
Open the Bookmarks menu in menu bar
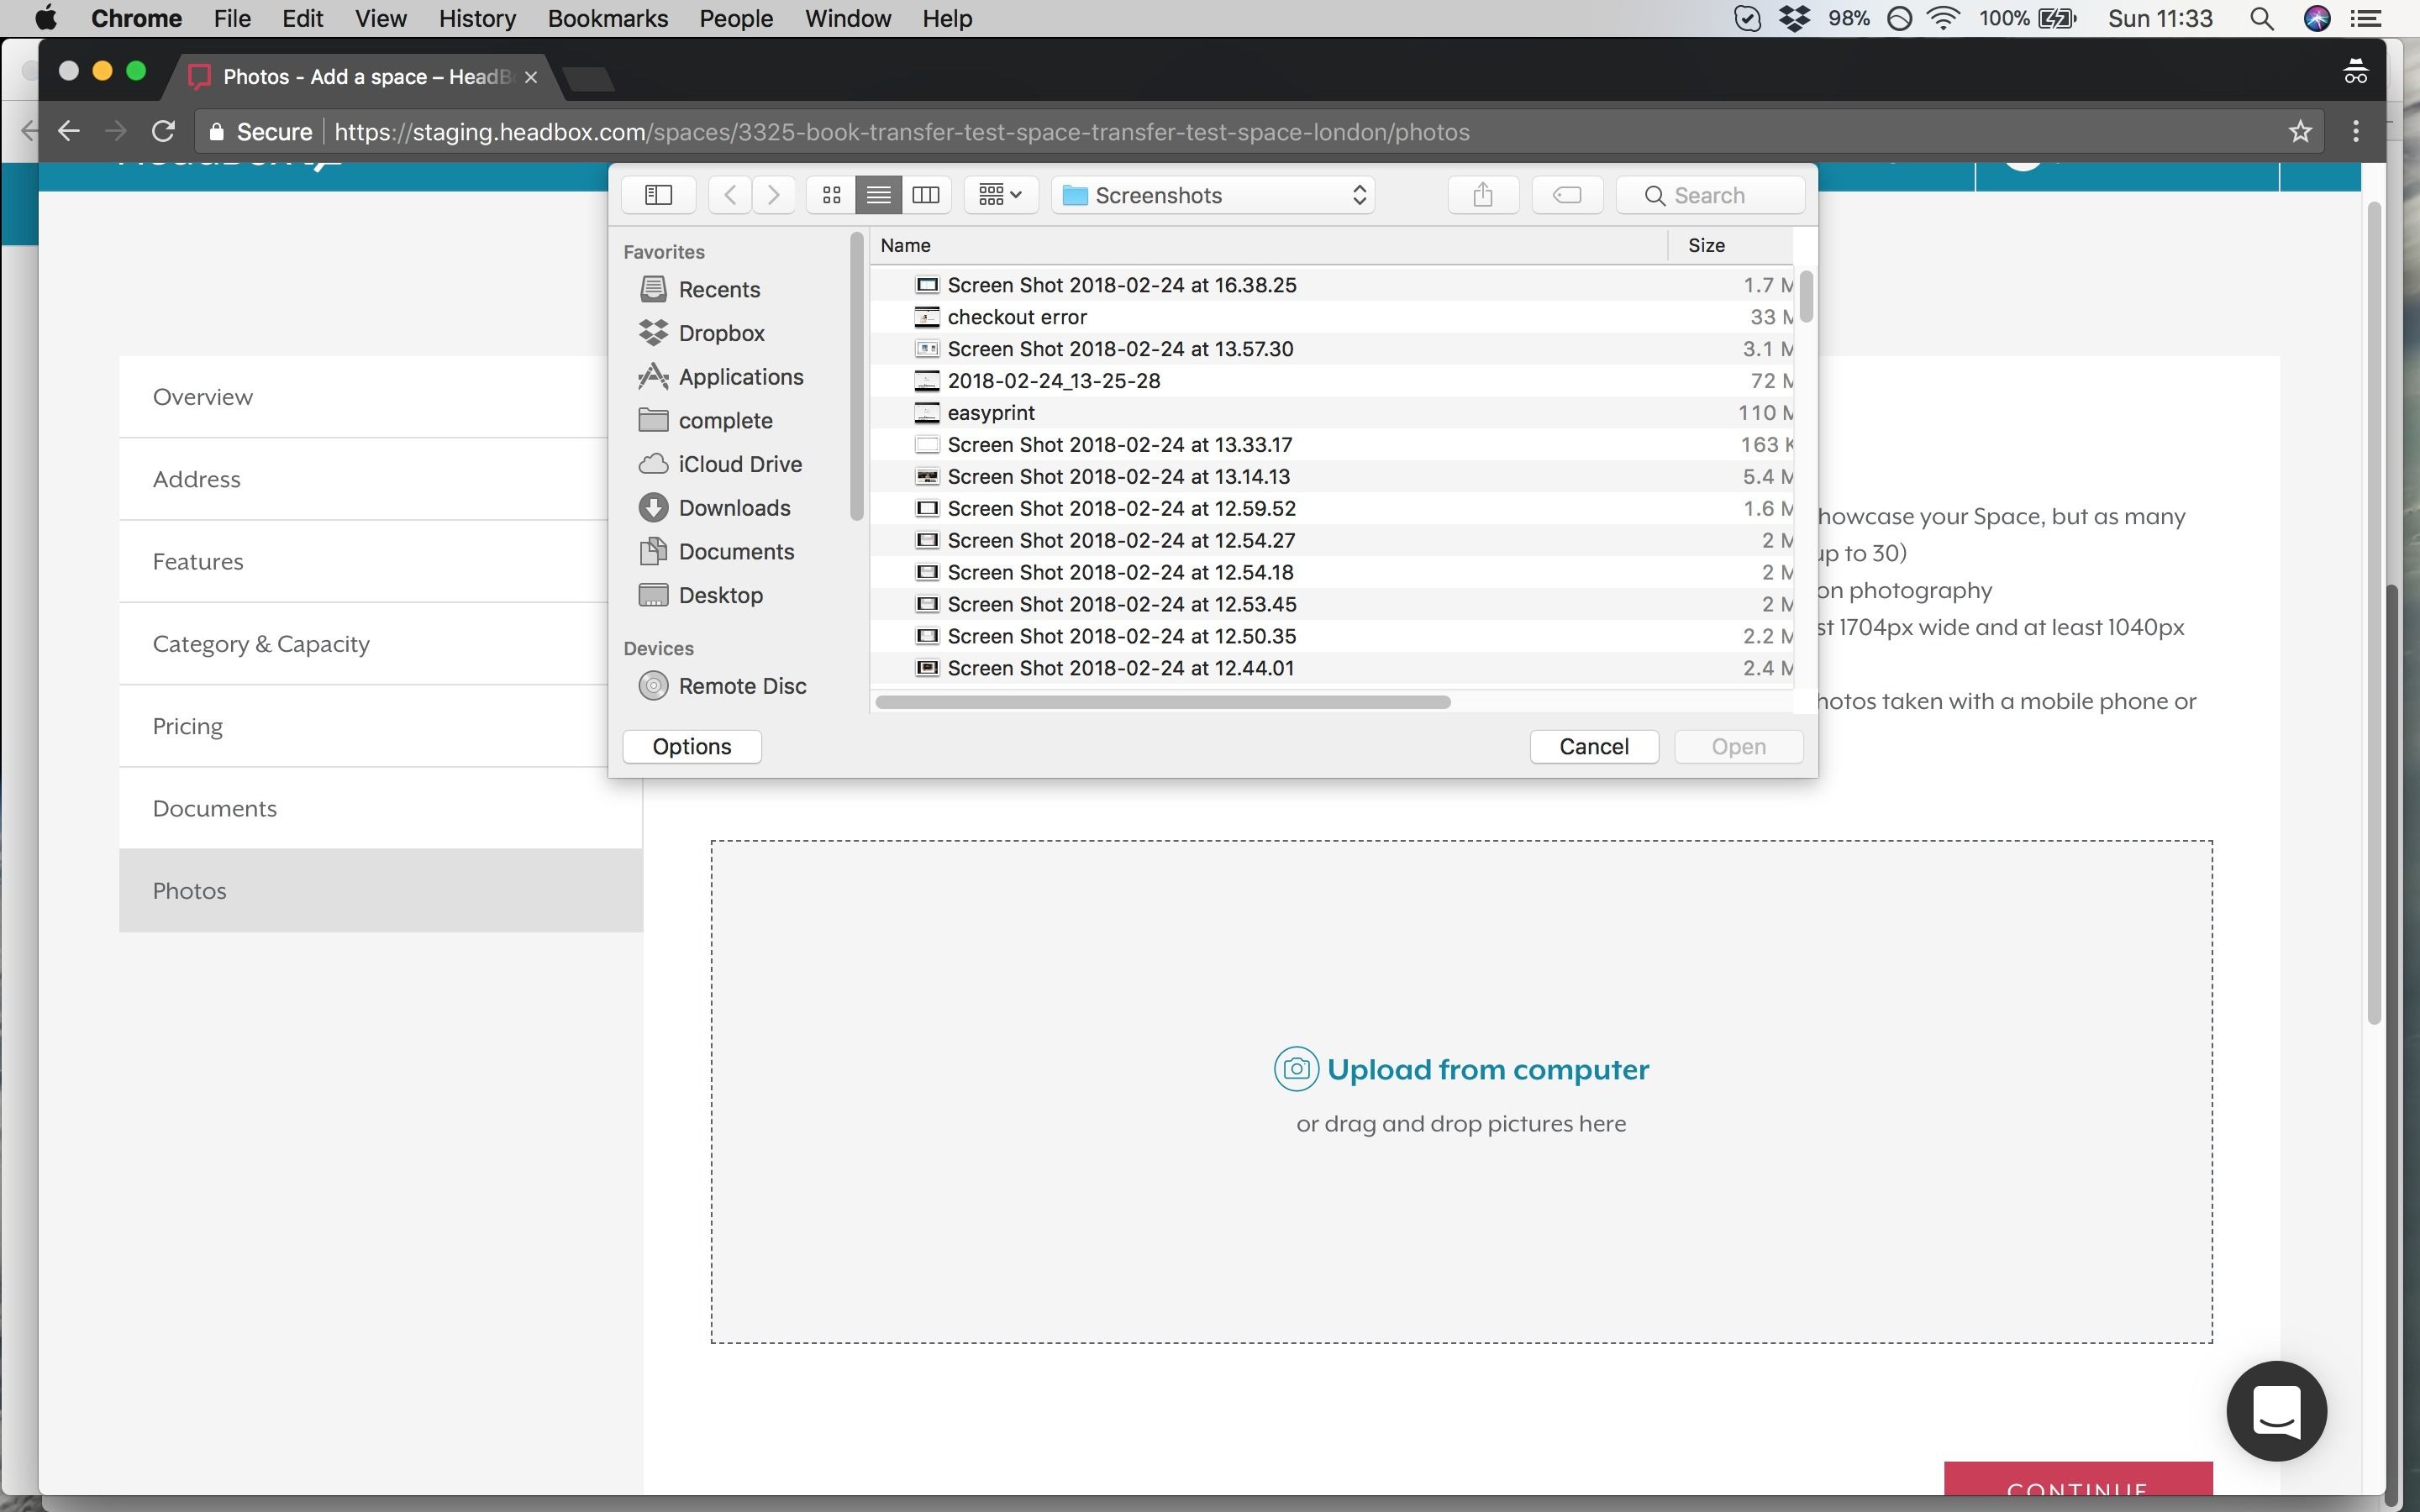pyautogui.click(x=607, y=18)
